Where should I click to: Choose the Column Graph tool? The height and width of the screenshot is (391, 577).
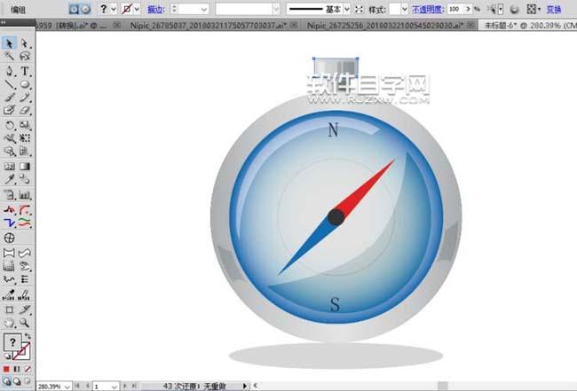coord(25,195)
